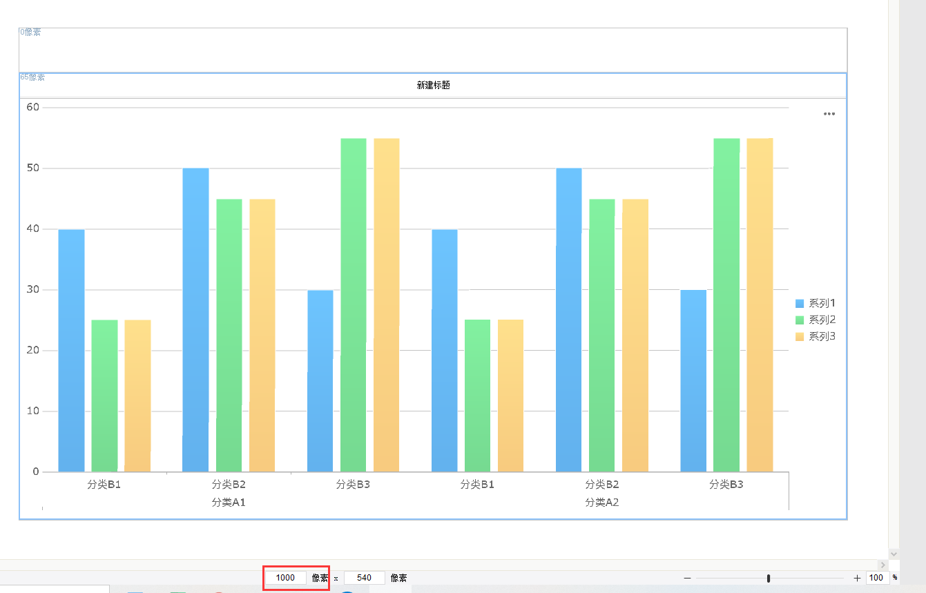Image resolution: width=926 pixels, height=593 pixels.
Task: Click the y-axis value 30
Action: pos(32,289)
